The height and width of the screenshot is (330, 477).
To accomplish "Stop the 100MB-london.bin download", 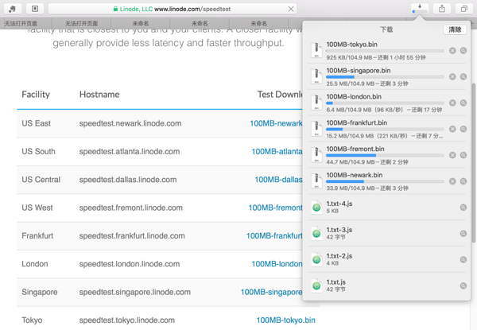I will [x=452, y=103].
